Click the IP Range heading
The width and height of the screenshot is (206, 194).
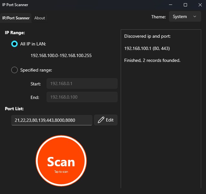pos(15,33)
